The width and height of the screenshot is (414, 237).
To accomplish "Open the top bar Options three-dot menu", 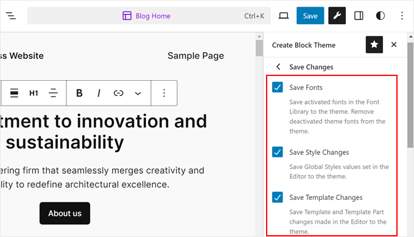I will coord(402,16).
